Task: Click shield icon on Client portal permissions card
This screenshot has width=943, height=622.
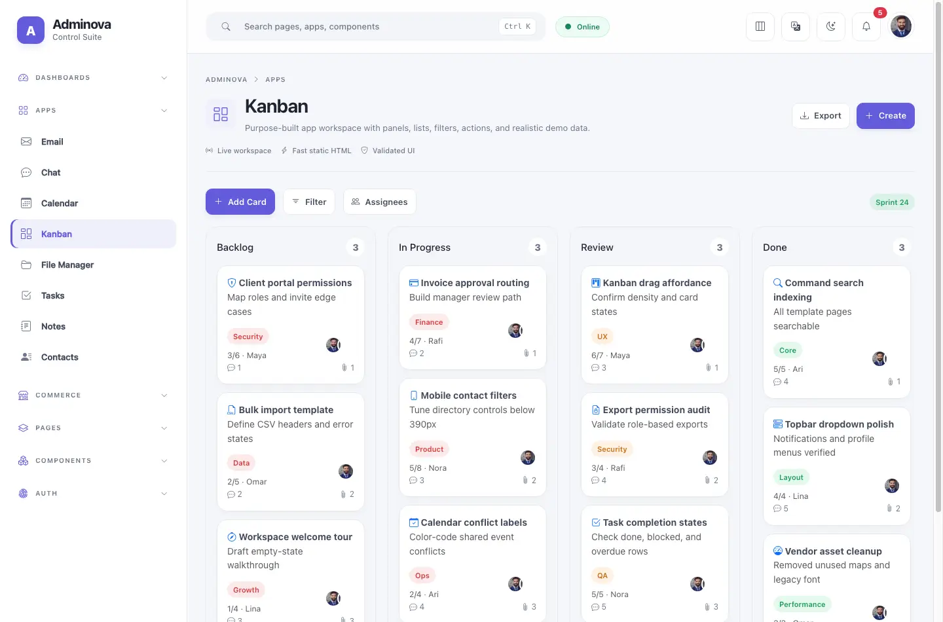Action: pos(232,283)
